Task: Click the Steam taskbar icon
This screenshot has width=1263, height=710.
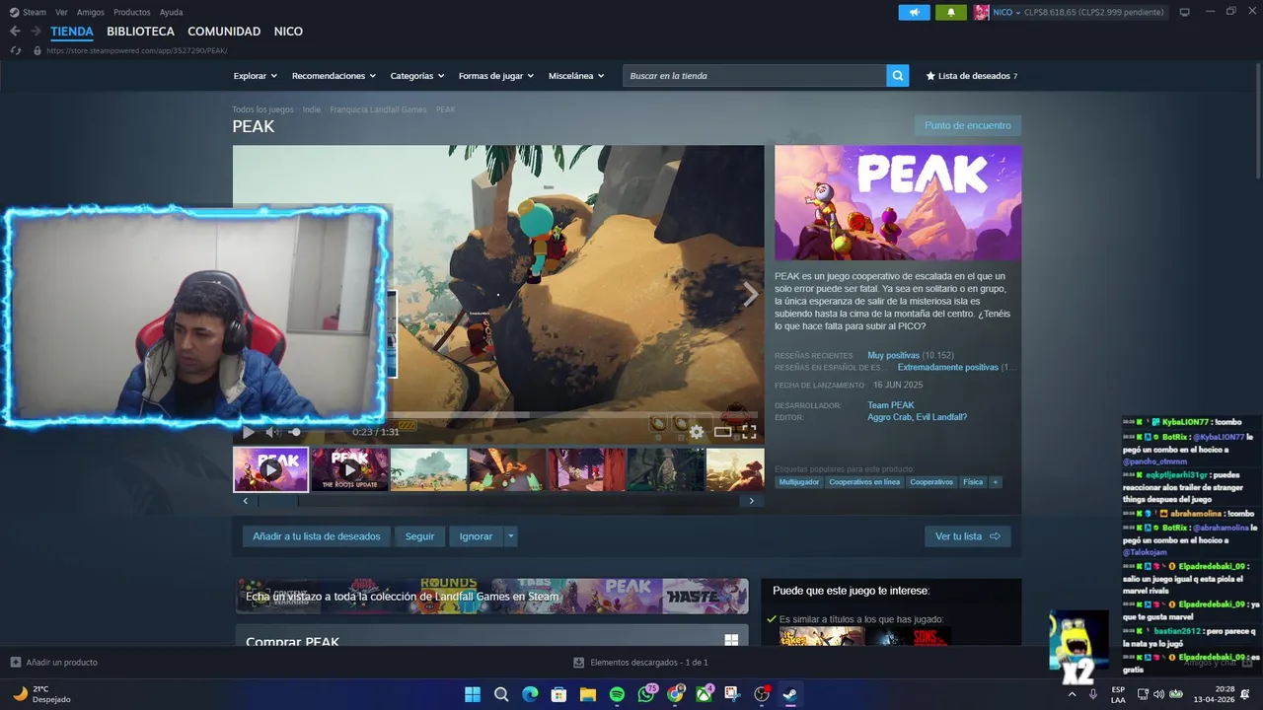Action: click(x=789, y=694)
